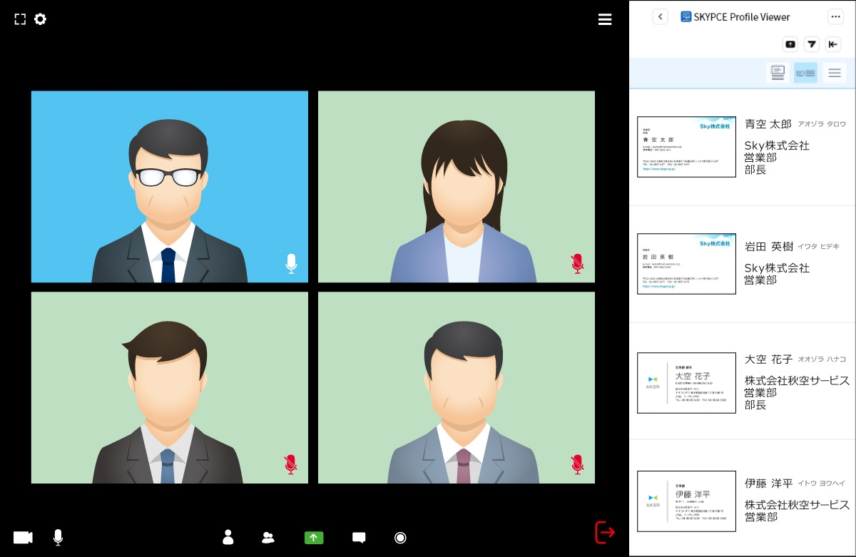Switch to large card view
The width and height of the screenshot is (856, 557).
pos(778,73)
